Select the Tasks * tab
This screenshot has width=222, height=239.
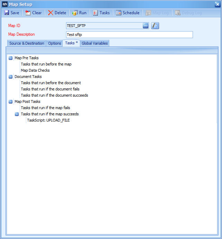[71, 43]
